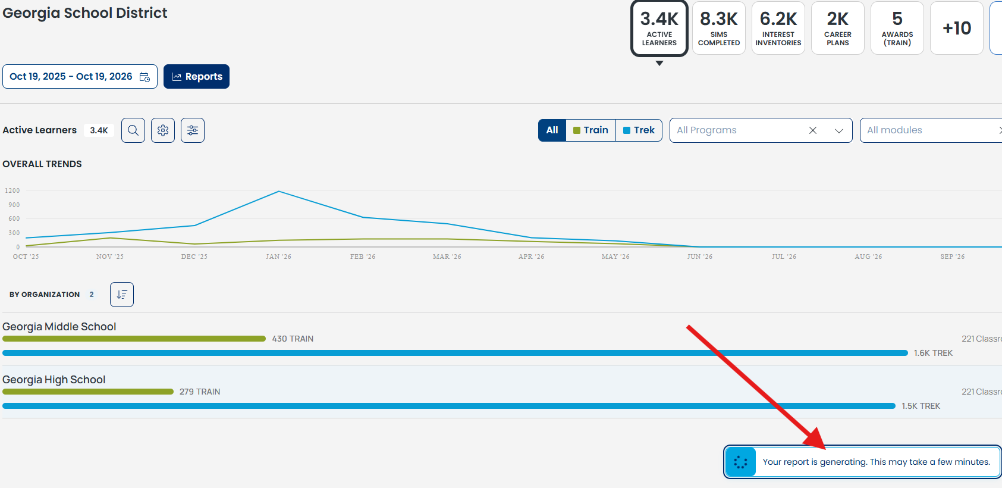Show the +10 additional metrics

(957, 28)
